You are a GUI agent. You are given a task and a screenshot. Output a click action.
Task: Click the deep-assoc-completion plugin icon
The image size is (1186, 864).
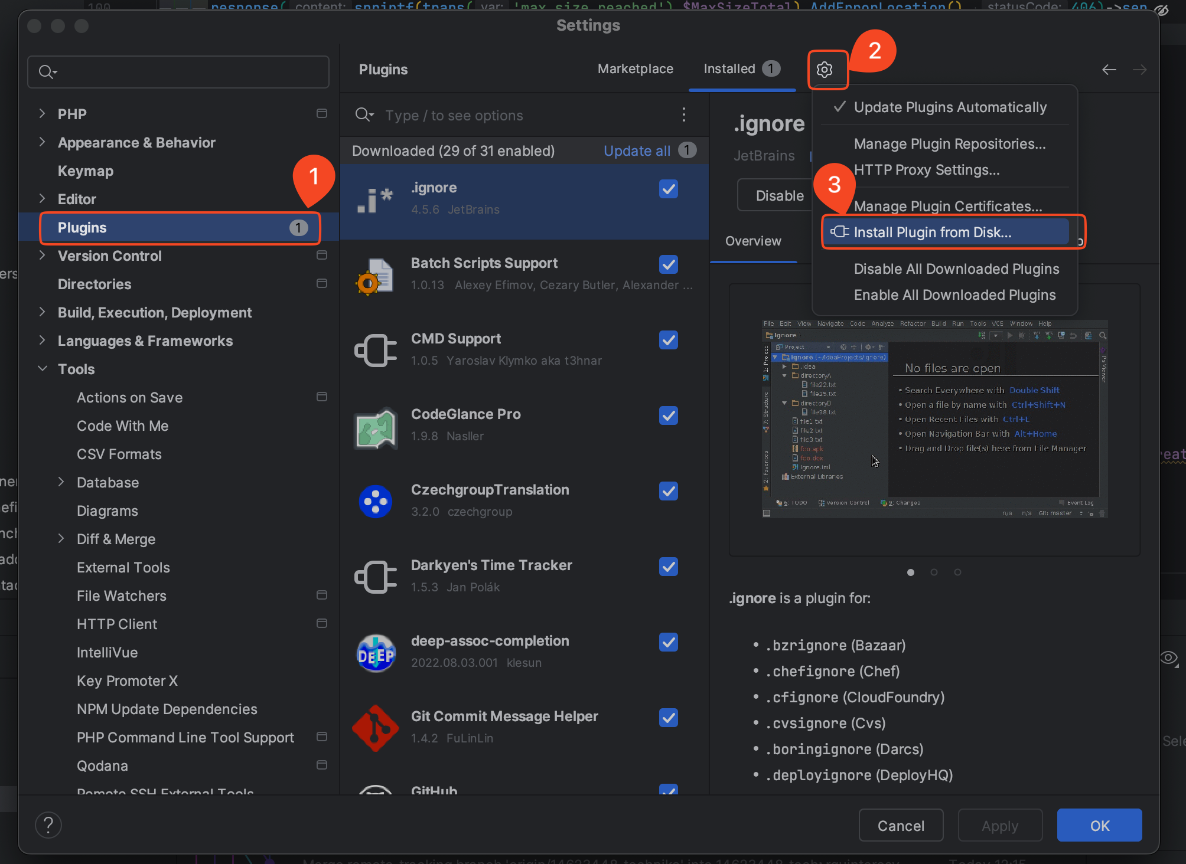(376, 653)
